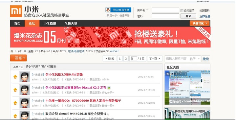Click announcement text 仿小米风格2.5版6.4日更新
The width and height of the screenshot is (236, 120).
(41, 66)
